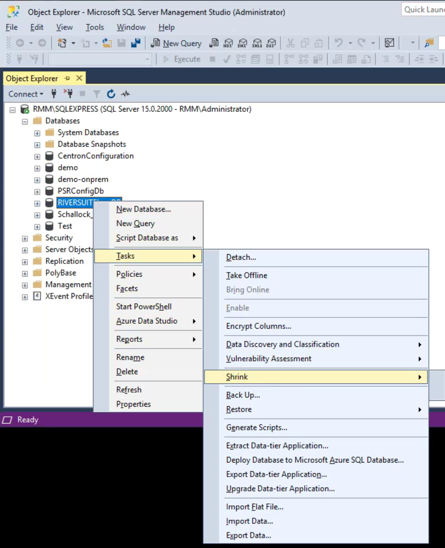This screenshot has height=548, width=445.
Task: Expand the CentronConfiguration database
Action: [37, 157]
